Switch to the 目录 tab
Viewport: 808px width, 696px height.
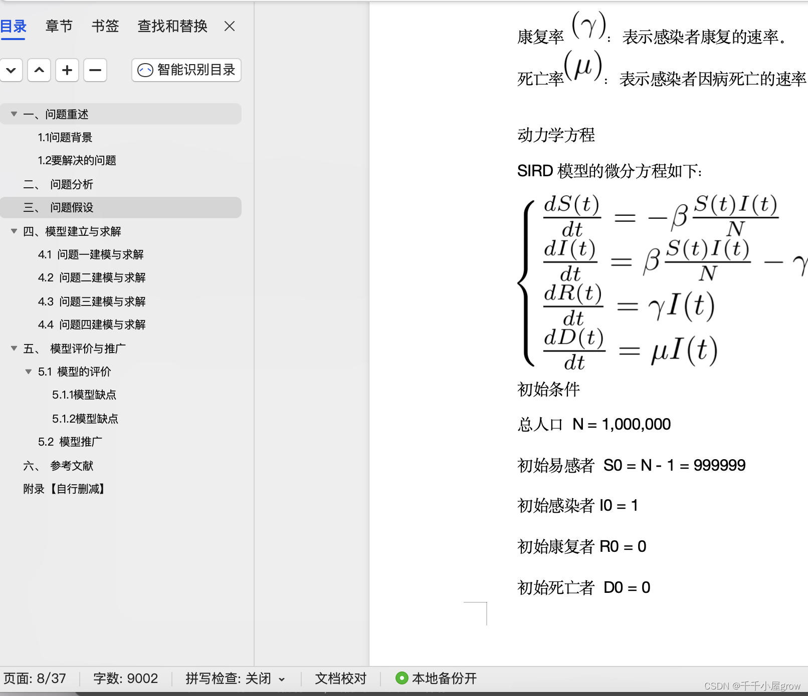[x=13, y=26]
